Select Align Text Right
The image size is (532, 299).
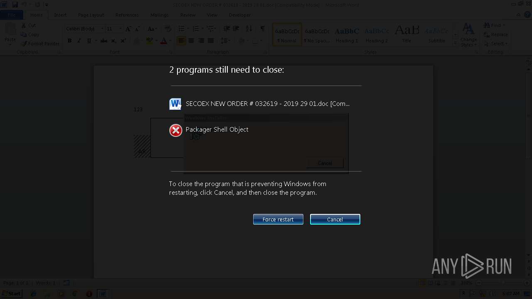coord(201,41)
